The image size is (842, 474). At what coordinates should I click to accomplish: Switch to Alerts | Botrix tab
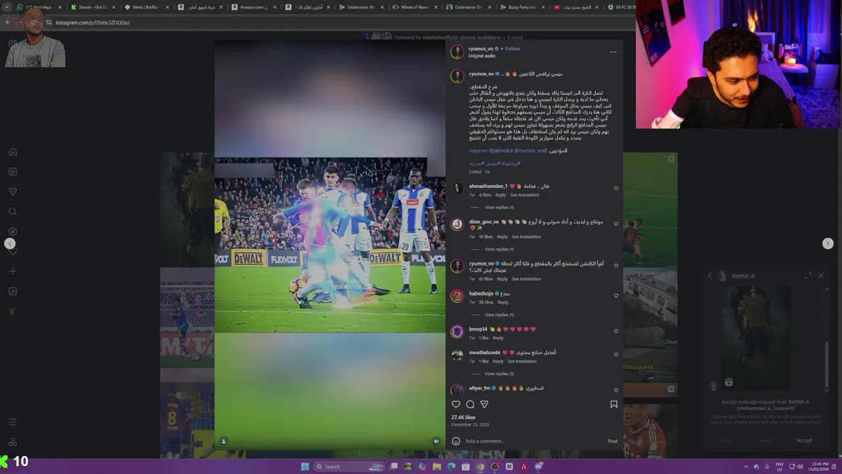147,7
